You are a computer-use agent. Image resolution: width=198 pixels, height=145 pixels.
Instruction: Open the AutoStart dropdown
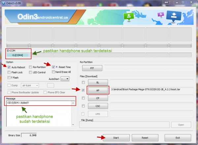(65, 79)
